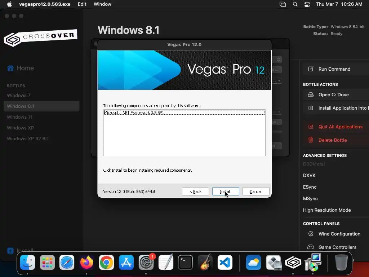Click the Home house icon
The width and height of the screenshot is (369, 277).
(x=10, y=68)
